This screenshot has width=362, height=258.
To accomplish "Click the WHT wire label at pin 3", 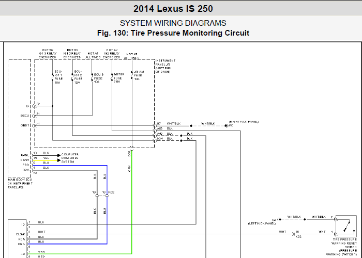I will [42, 232].
